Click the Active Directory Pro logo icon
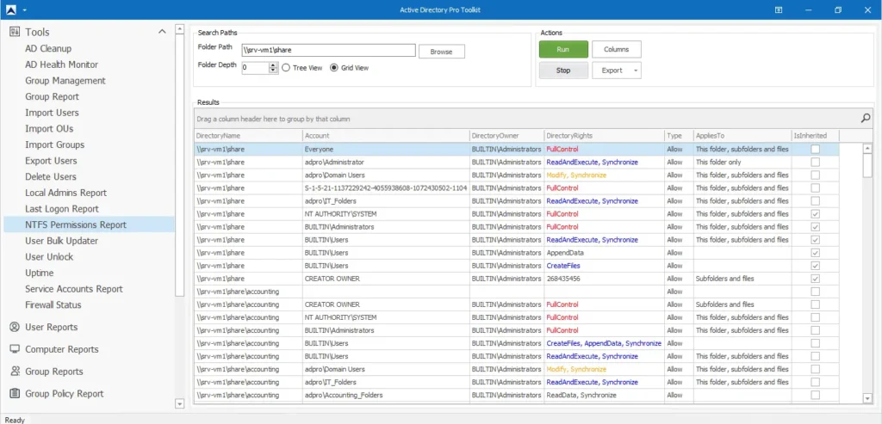Screen dimensions: 882x424 pos(10,9)
